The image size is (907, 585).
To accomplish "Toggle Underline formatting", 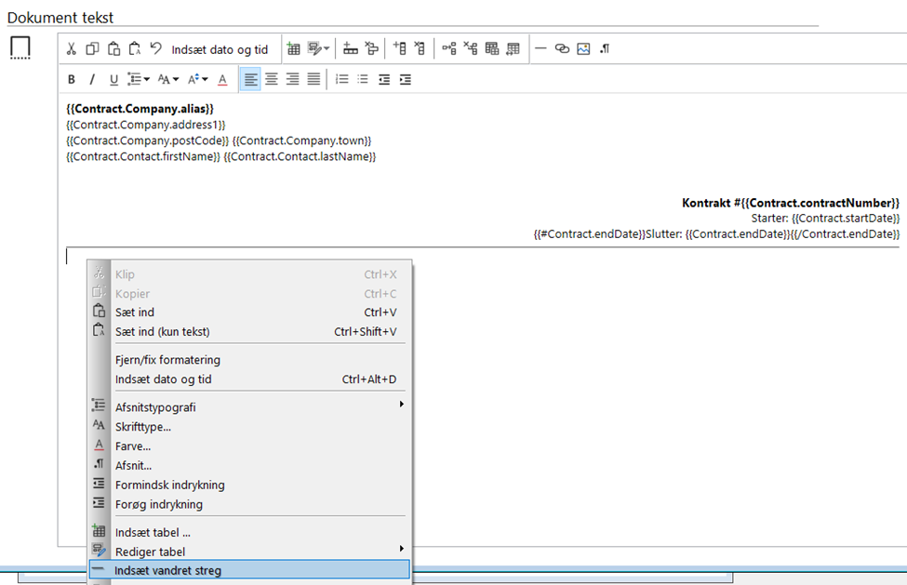I will [113, 80].
